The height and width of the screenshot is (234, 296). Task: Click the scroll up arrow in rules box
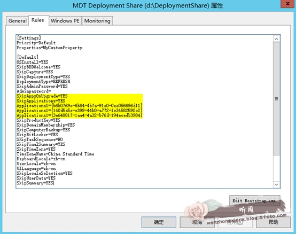(x=276, y=39)
